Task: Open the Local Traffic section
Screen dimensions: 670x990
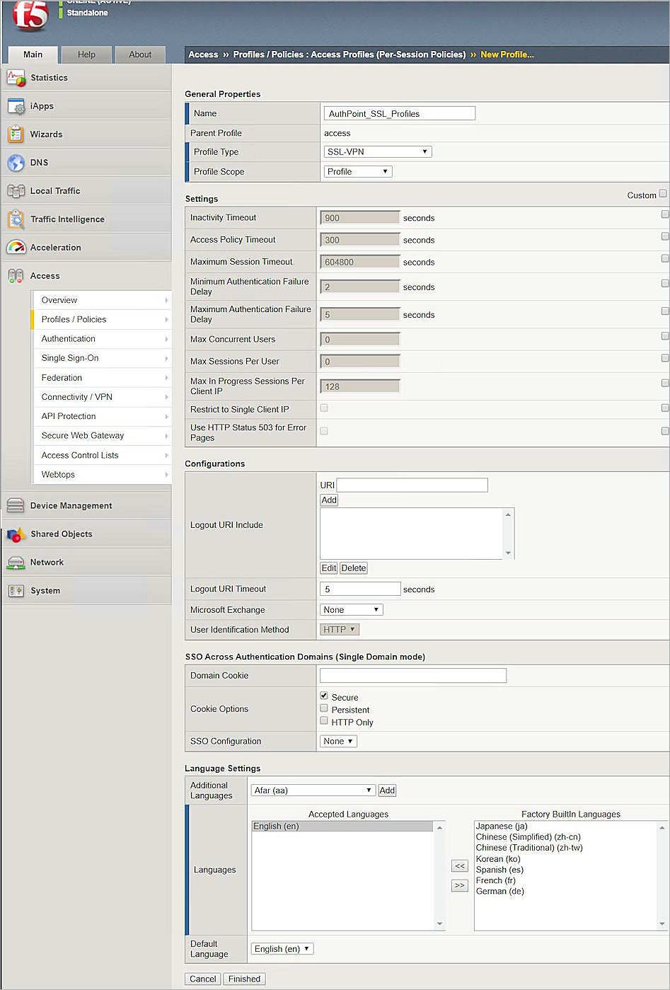Action: click(x=16, y=190)
